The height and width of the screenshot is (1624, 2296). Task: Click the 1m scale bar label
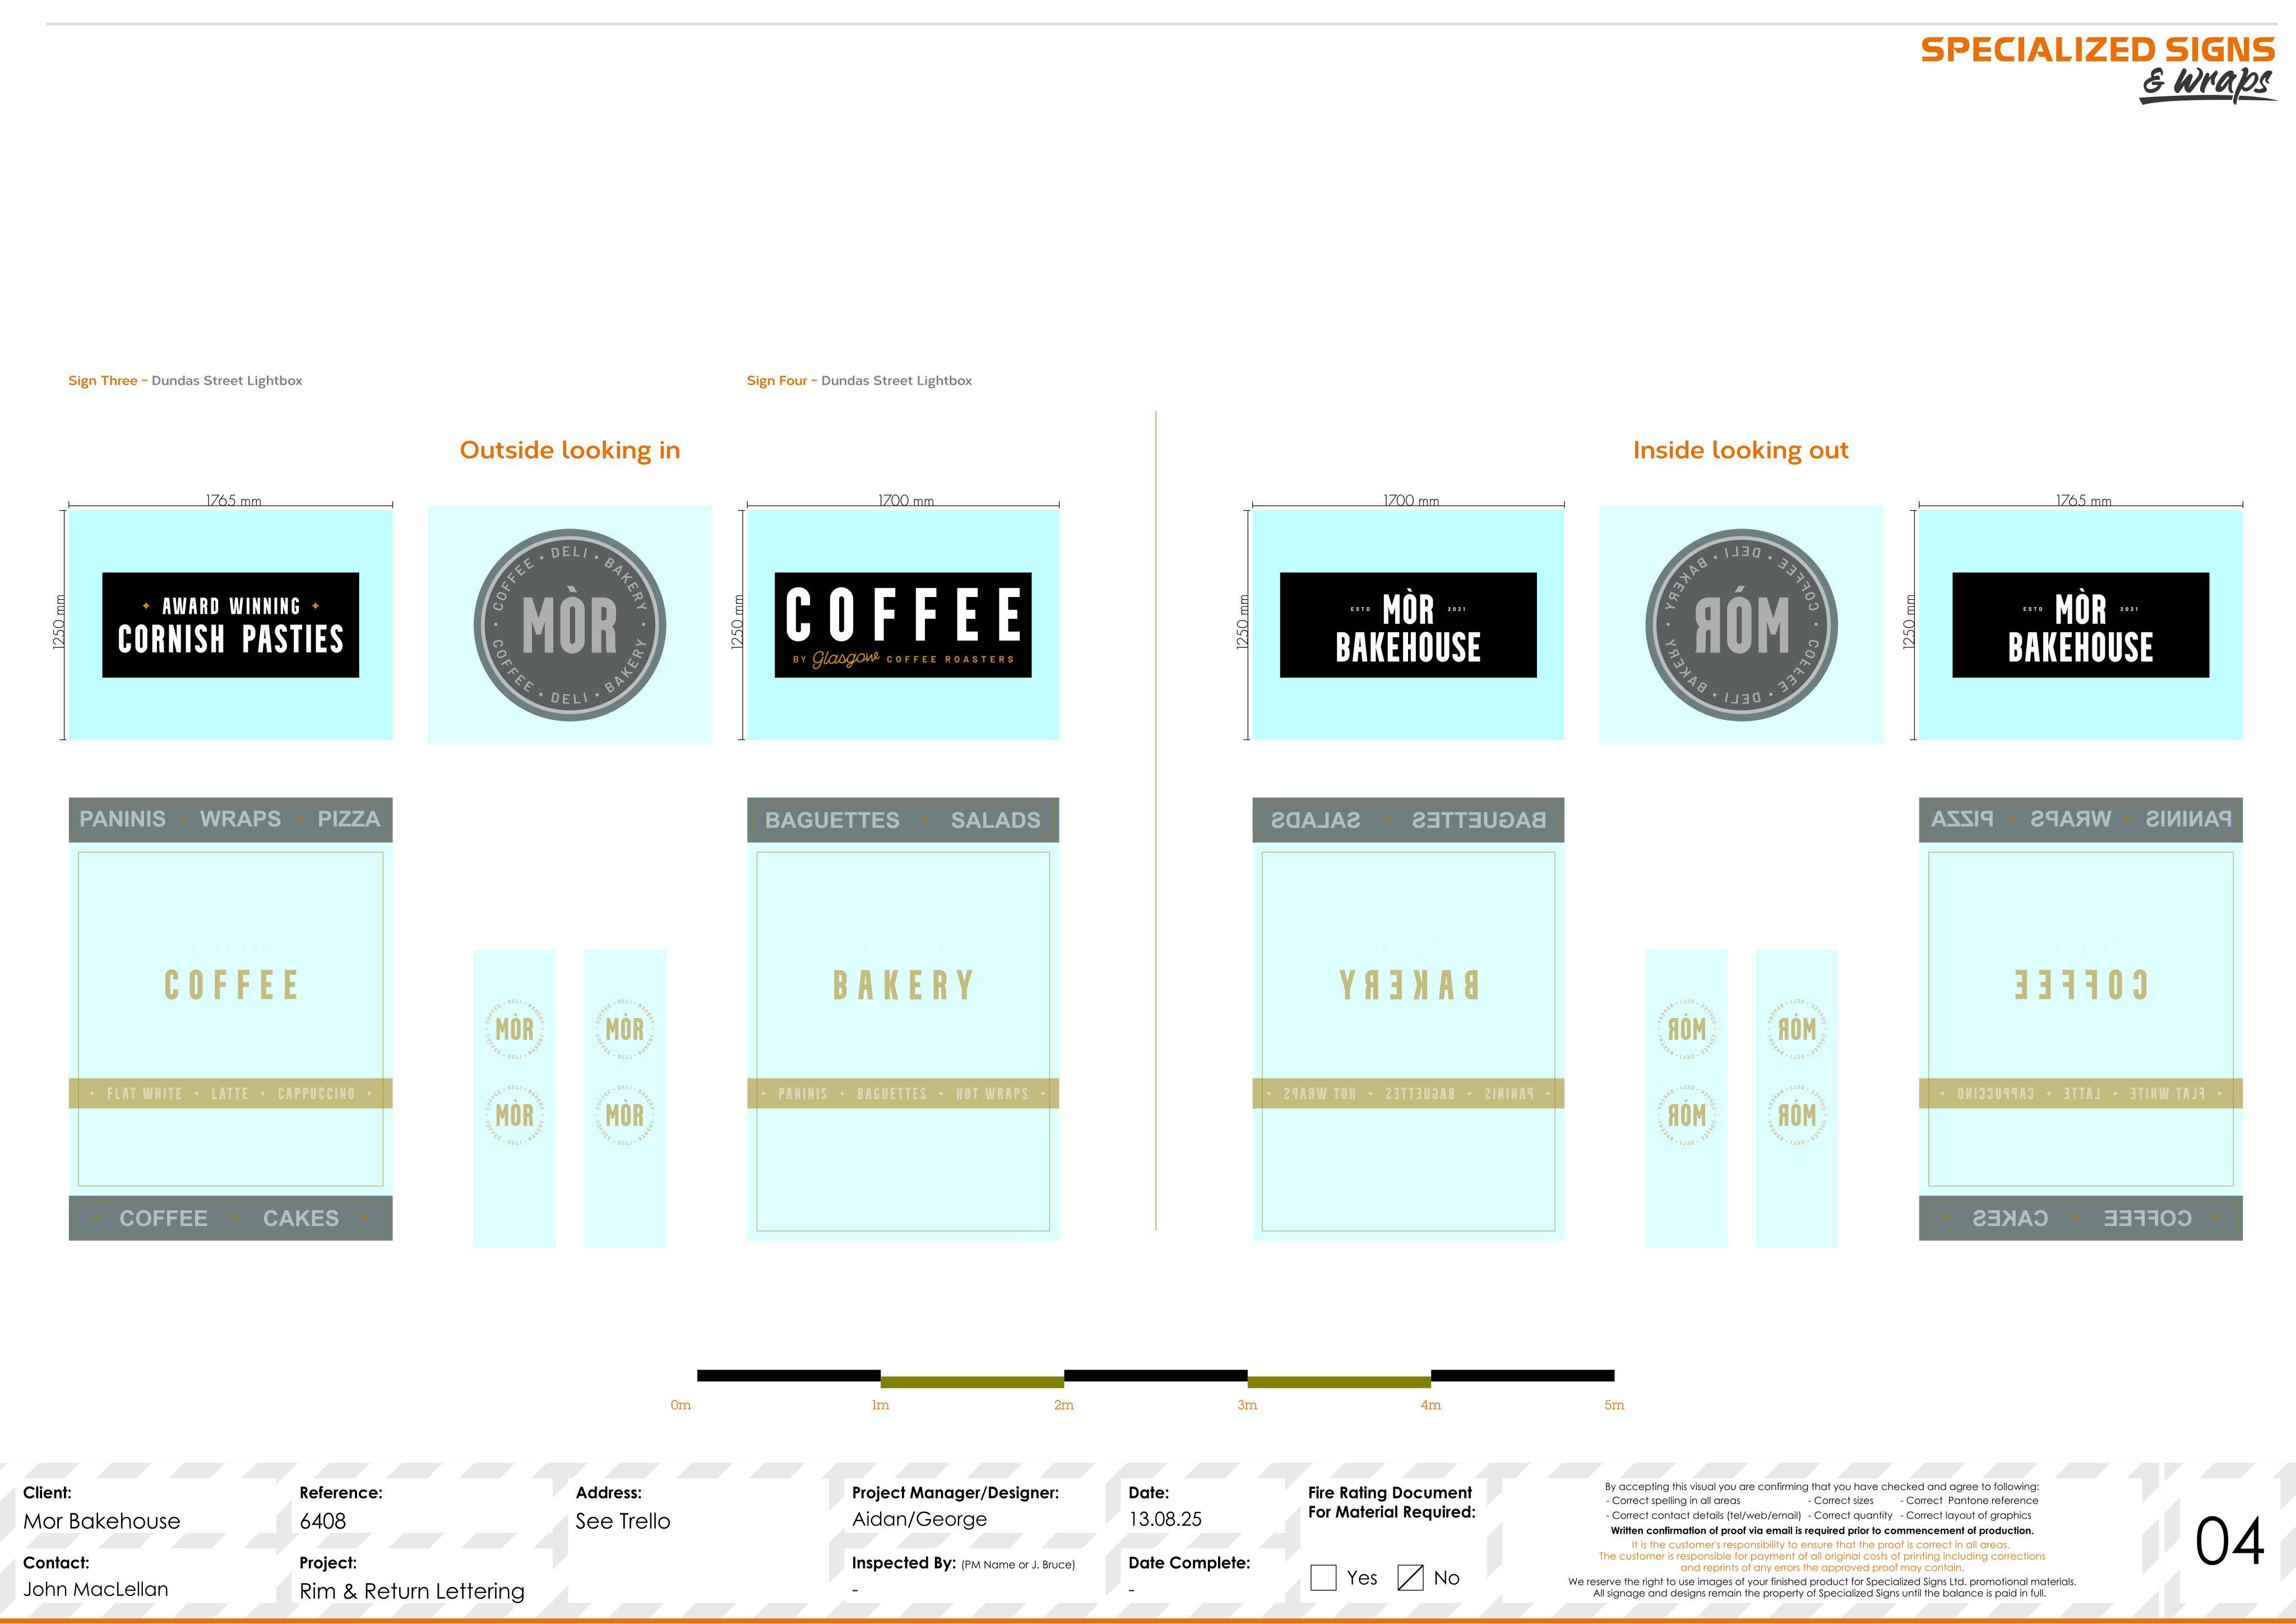(x=880, y=1405)
